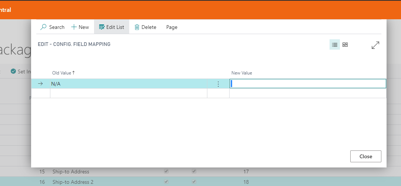Viewport: 401px width, 186px height.
Task: Open the New Value column header options
Action: pyautogui.click(x=241, y=73)
